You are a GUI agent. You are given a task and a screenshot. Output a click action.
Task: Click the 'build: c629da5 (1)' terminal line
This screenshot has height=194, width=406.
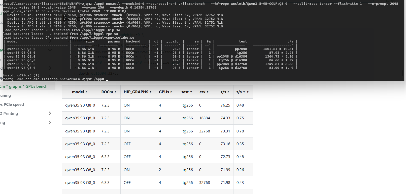click(21, 75)
